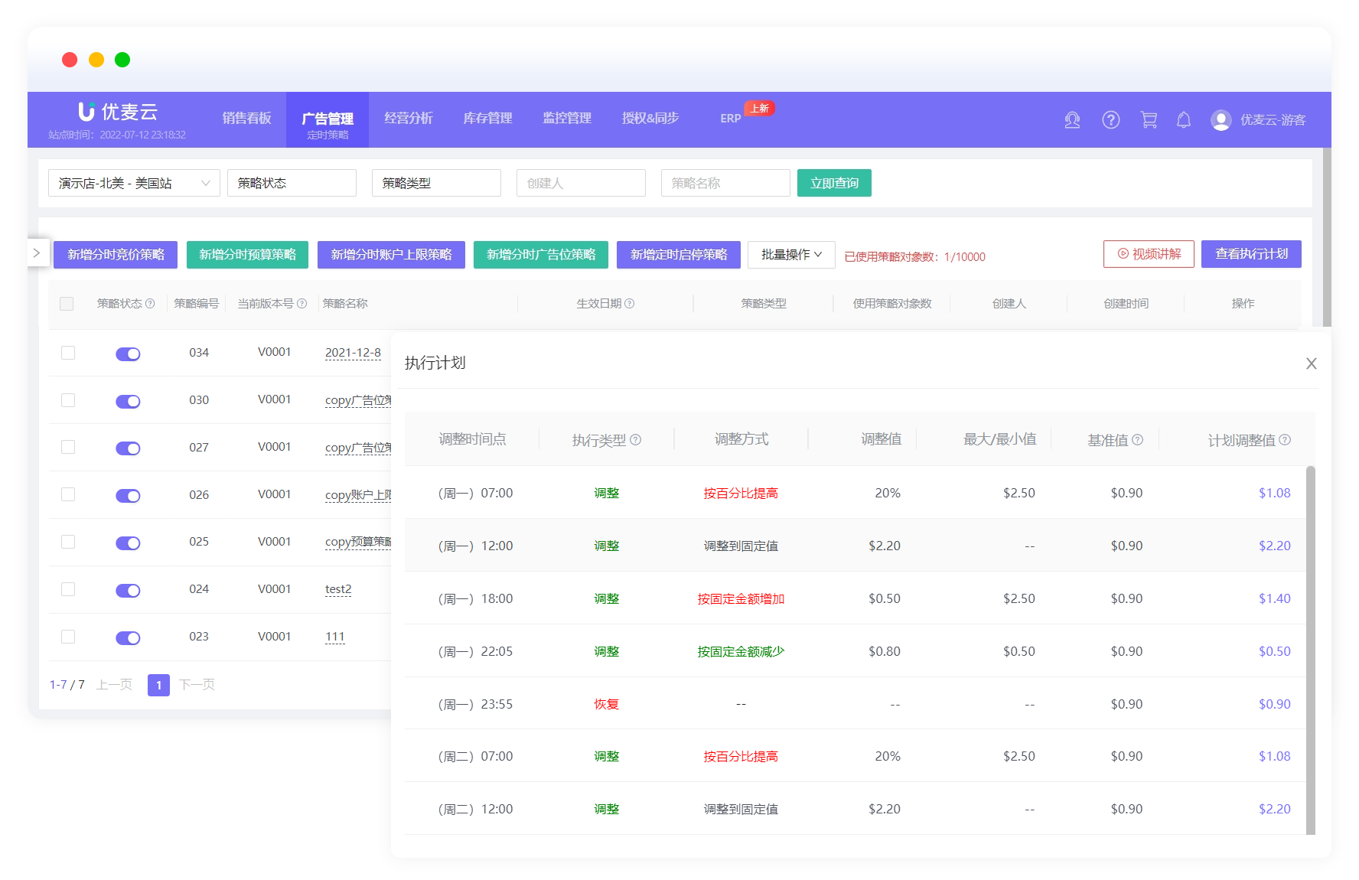1359x880 pixels.
Task: Click the customer service headset icon
Action: point(1072,120)
